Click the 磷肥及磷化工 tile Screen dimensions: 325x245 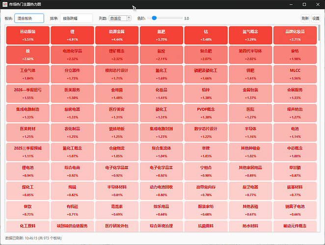[x=206, y=74]
